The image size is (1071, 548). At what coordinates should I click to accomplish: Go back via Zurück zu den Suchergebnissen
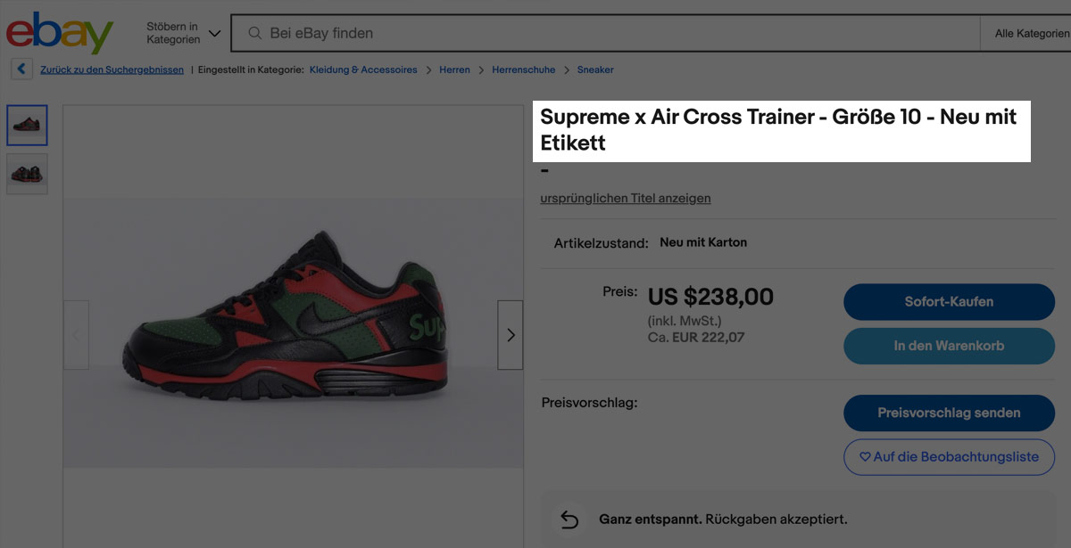pyautogui.click(x=112, y=70)
